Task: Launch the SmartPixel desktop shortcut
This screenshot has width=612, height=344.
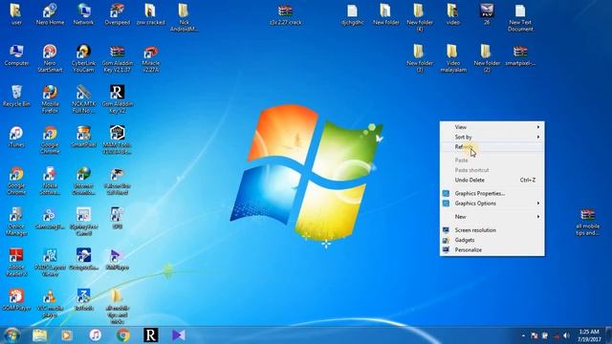Action: [83, 137]
